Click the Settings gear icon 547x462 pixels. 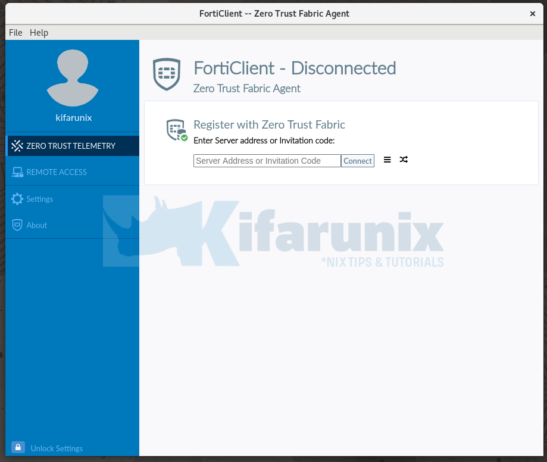coord(17,199)
